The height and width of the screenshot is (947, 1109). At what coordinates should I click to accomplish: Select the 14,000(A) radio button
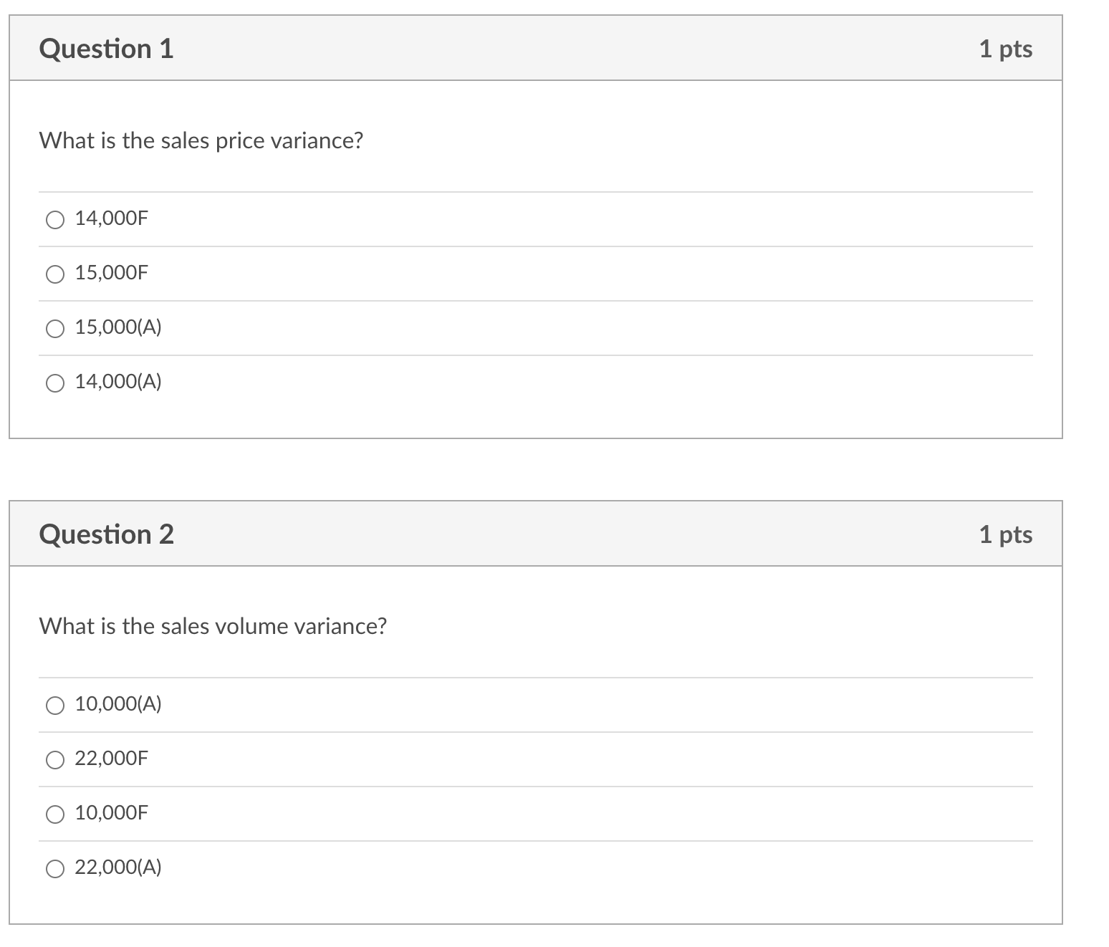click(x=54, y=382)
